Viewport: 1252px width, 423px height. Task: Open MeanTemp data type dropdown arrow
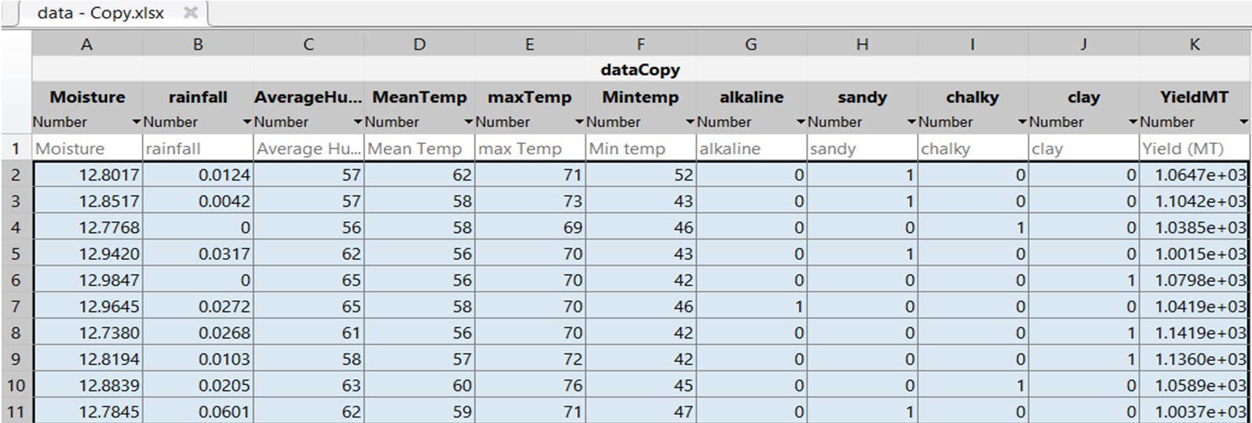(x=469, y=122)
